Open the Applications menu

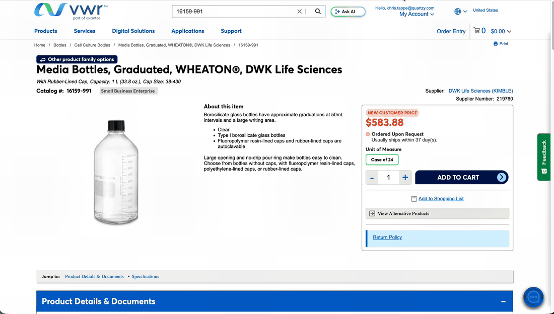(188, 31)
